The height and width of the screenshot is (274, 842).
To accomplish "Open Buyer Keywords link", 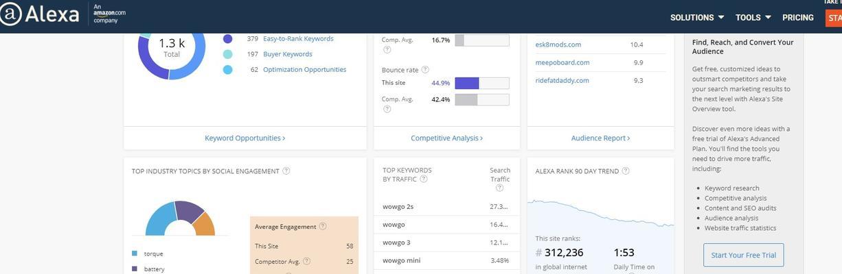I will coord(288,54).
